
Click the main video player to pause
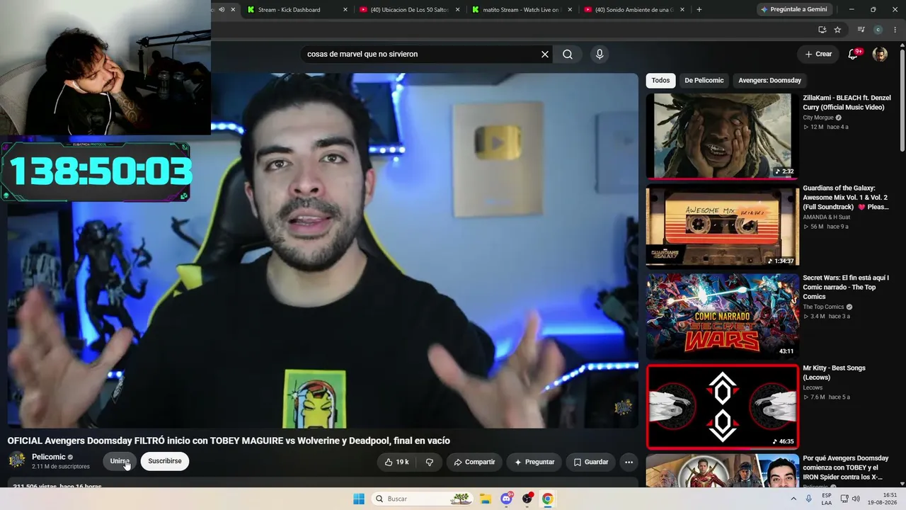click(322, 250)
